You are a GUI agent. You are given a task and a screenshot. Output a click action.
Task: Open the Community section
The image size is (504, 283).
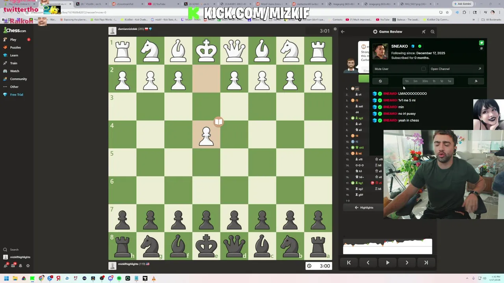[18, 79]
